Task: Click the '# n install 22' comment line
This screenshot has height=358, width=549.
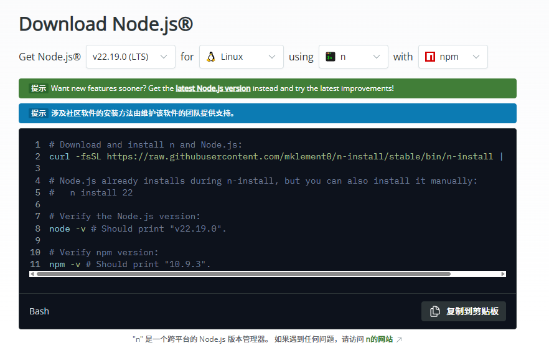Action: pyautogui.click(x=91, y=192)
